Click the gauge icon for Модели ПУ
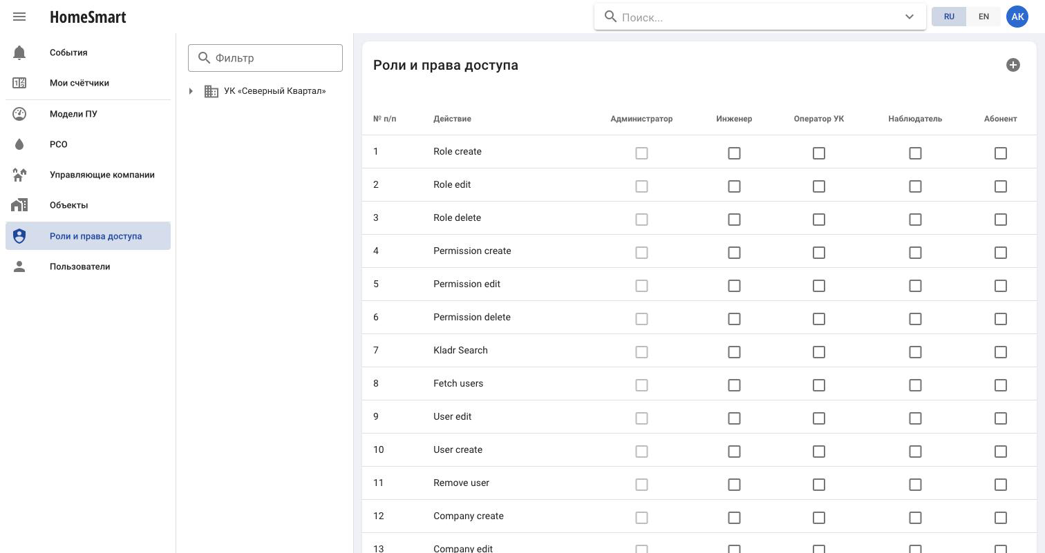 (x=19, y=114)
